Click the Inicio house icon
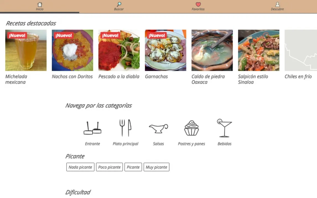 (x=40, y=4)
